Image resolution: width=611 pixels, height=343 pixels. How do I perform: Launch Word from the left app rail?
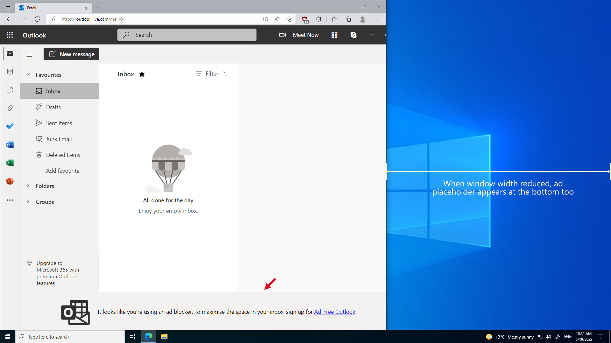pyautogui.click(x=10, y=145)
